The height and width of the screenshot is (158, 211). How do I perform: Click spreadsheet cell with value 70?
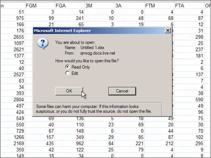point(189,131)
